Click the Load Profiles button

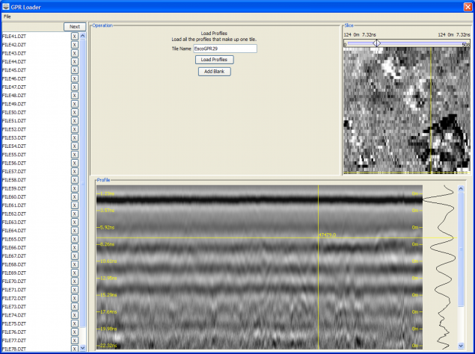click(x=215, y=60)
